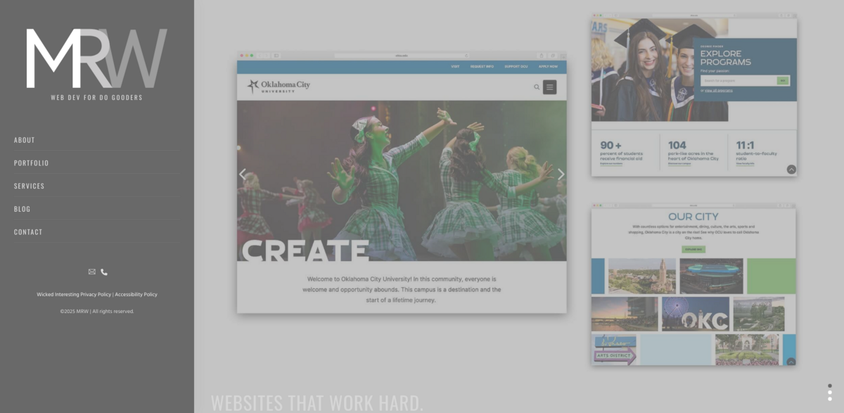Open the Wicked Interesting Privacy Policy
This screenshot has height=413, width=844.
click(74, 294)
